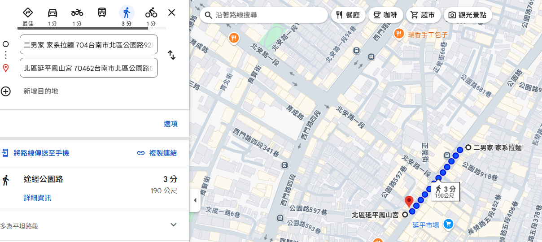Click the bus stop icon on 西門路四段
This screenshot has width=542, height=242.
[284, 165]
